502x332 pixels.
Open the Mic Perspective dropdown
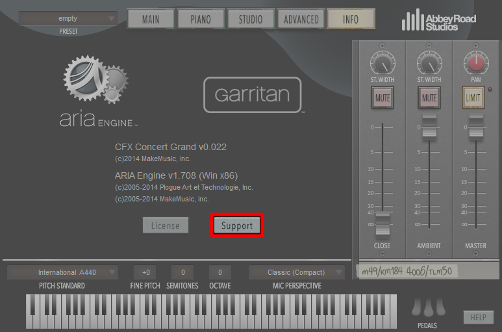[x=297, y=272]
